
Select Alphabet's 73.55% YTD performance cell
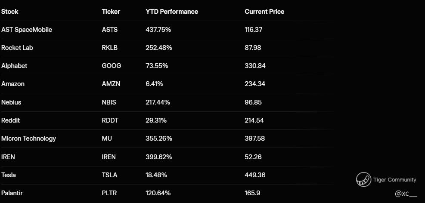click(157, 66)
